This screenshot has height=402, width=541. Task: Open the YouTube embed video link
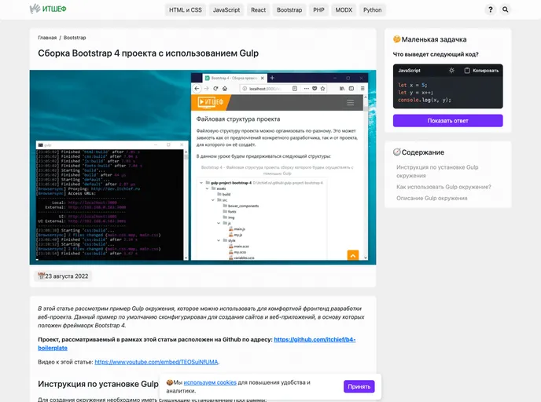[156, 362]
